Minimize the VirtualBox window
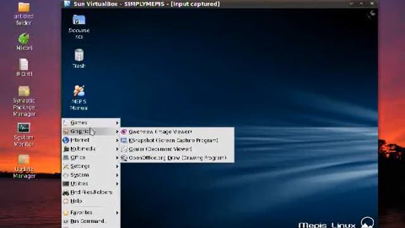The image size is (405, 228). tap(351, 4)
